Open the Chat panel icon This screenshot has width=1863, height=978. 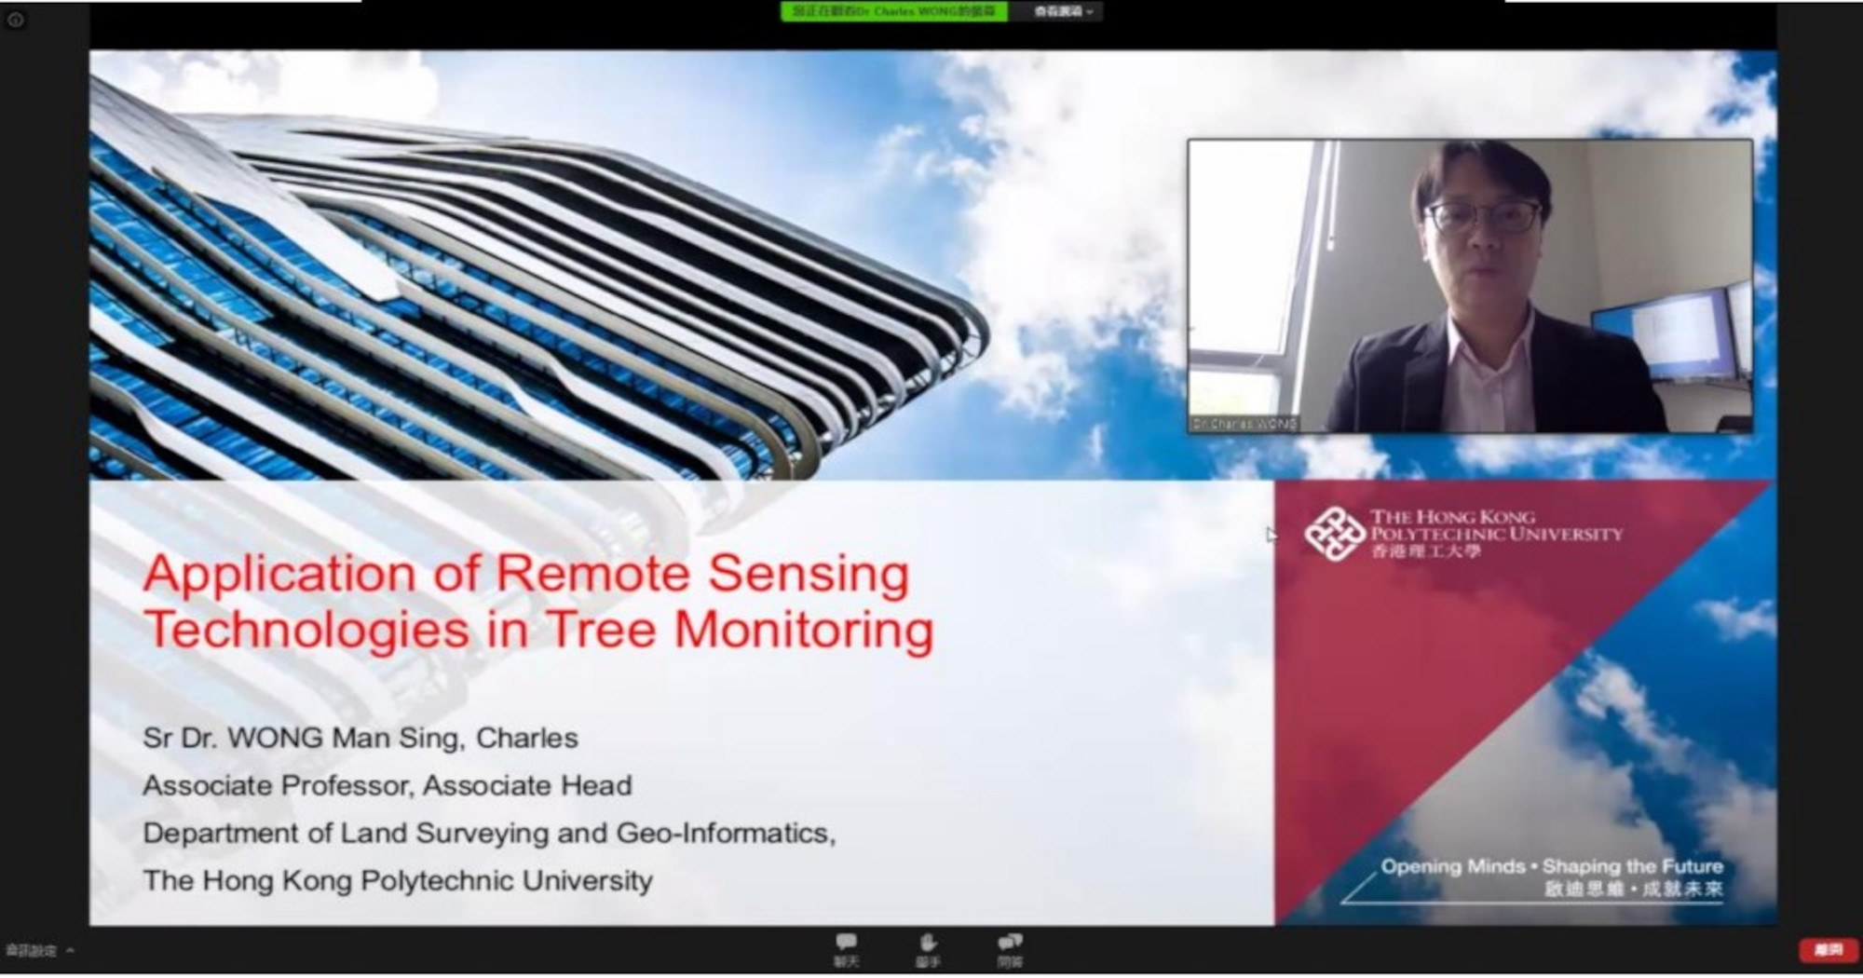[847, 950]
